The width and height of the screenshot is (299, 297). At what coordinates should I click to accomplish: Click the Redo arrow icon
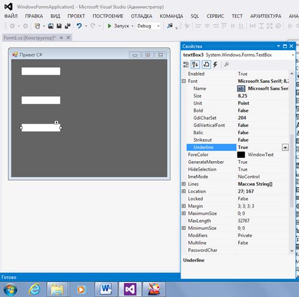coord(93,26)
